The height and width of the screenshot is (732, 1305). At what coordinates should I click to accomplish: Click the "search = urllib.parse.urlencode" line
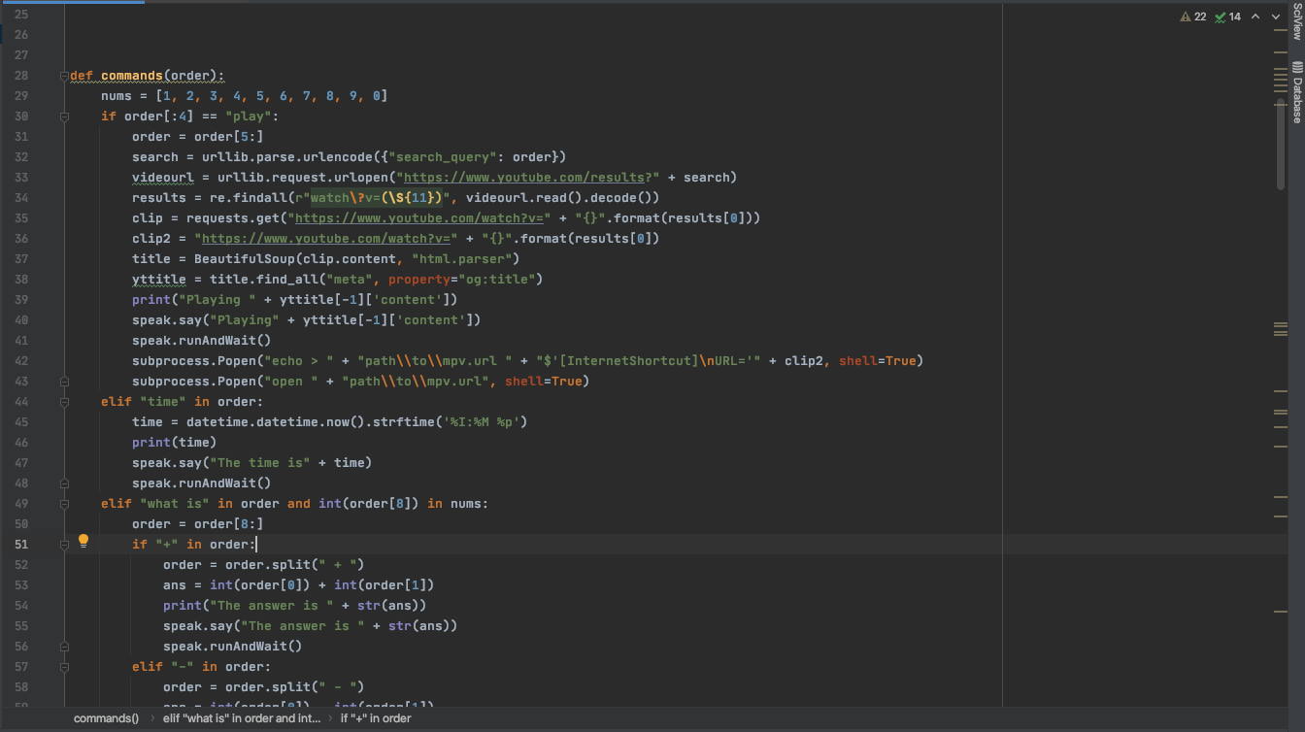point(350,157)
